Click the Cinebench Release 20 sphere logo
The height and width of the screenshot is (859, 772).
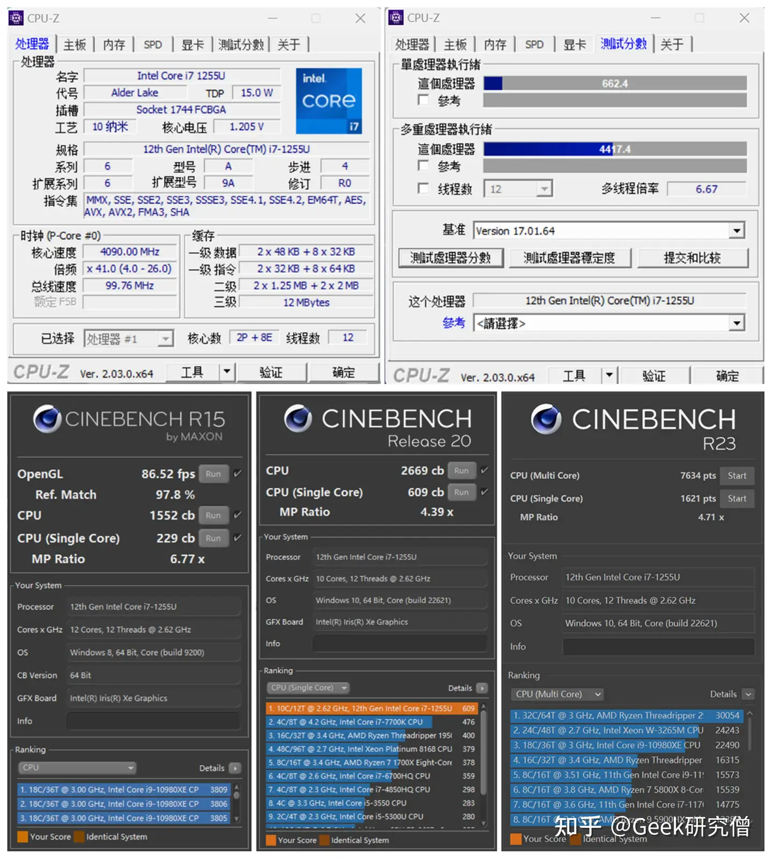tap(298, 418)
